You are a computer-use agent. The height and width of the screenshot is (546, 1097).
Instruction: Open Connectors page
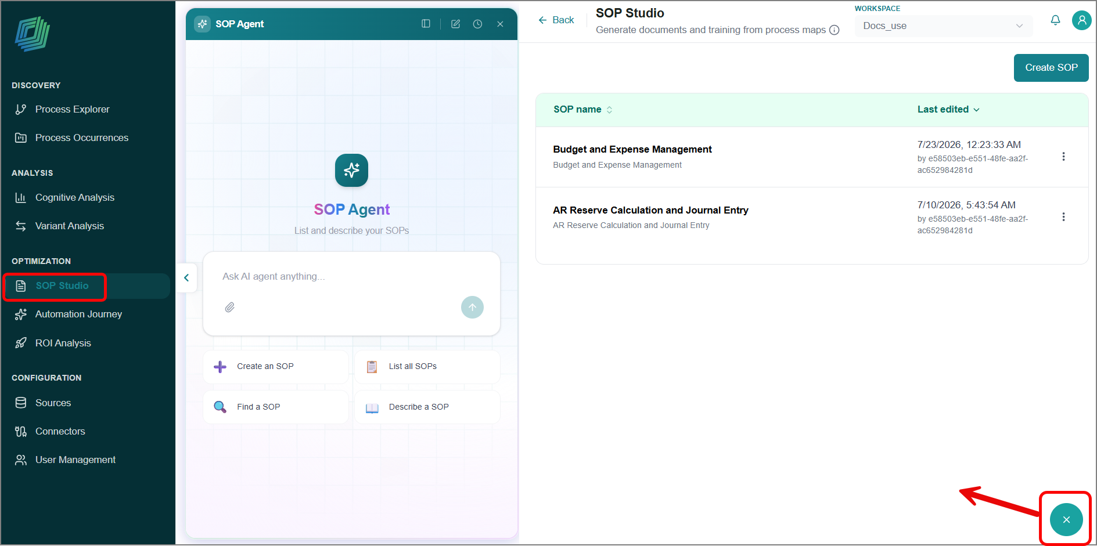coord(60,431)
